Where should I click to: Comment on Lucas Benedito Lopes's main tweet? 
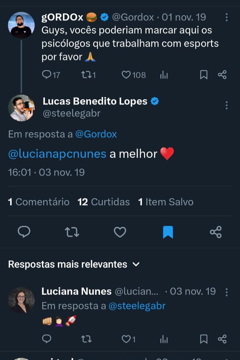click(24, 232)
